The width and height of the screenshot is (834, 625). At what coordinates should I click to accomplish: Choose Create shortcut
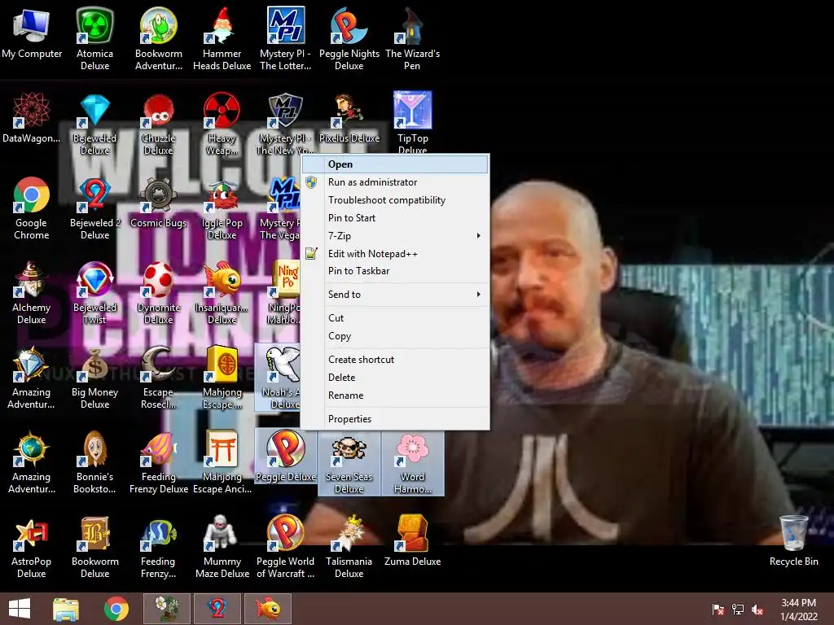[x=395, y=360]
